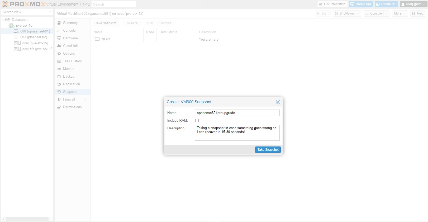Click the Snapshots history icon
This screenshot has height=222, width=428.
click(x=59, y=92)
